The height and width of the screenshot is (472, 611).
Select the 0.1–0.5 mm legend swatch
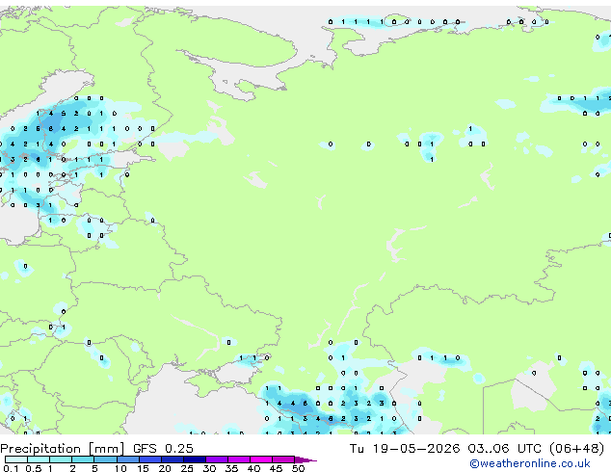pos(16,459)
